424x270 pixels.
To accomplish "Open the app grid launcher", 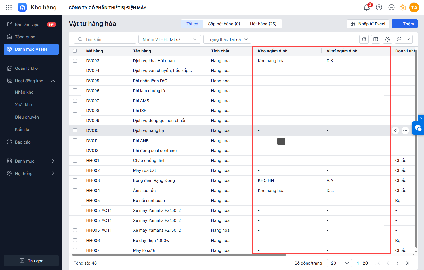I will (9, 8).
